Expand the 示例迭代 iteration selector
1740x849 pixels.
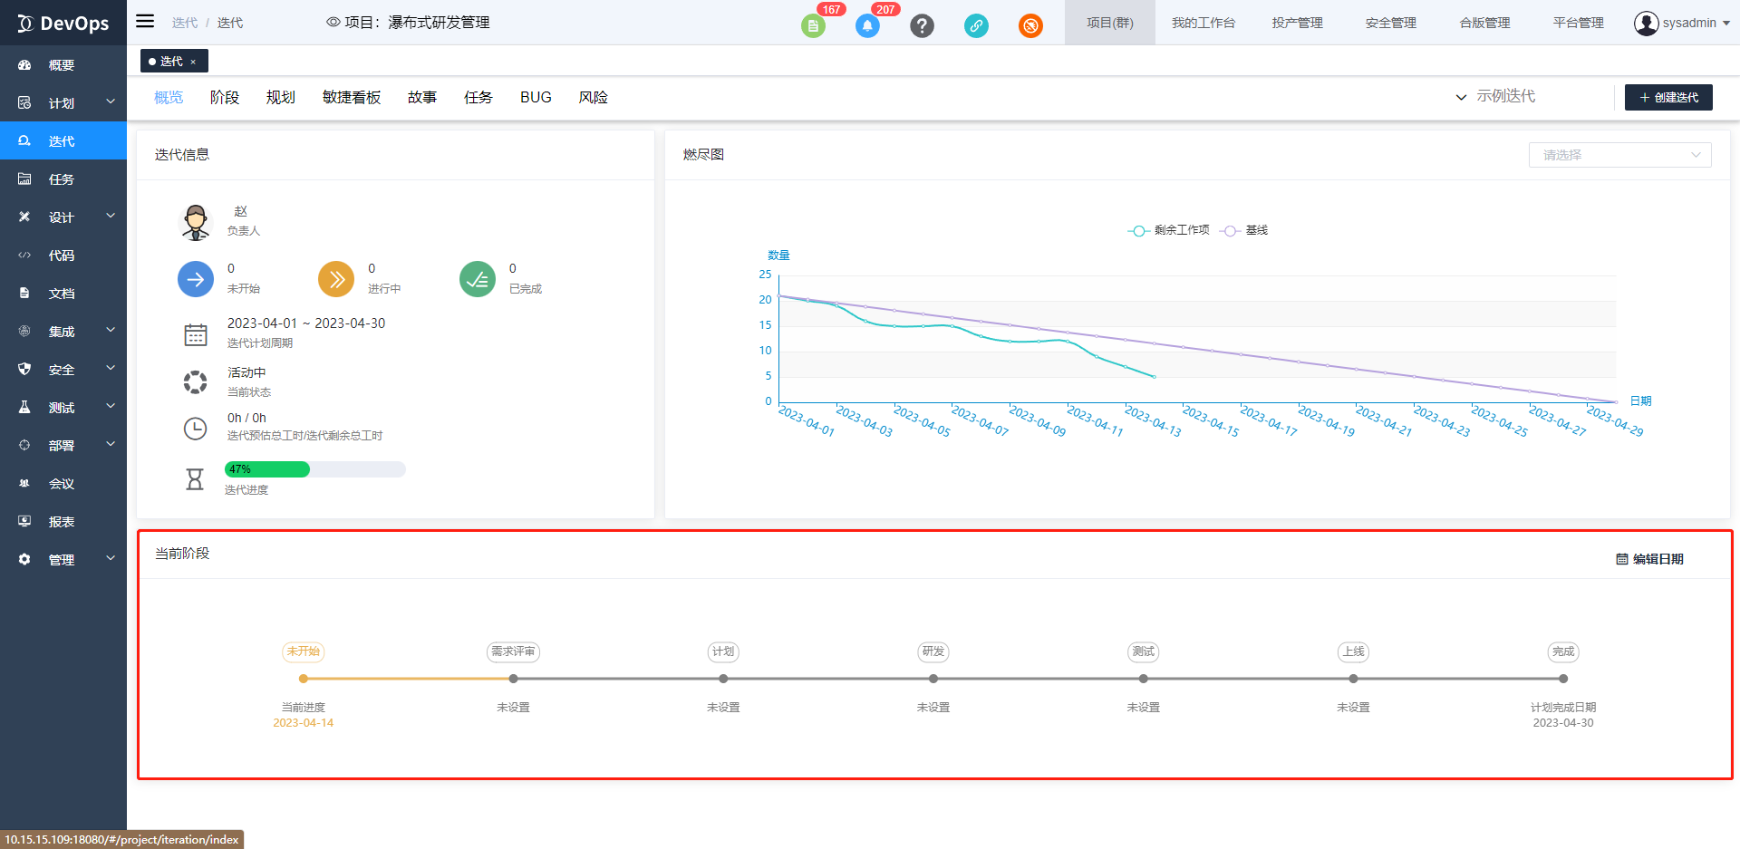click(x=1495, y=96)
